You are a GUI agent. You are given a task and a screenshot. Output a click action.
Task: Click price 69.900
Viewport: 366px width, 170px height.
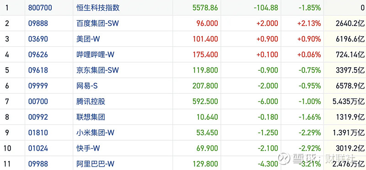pyautogui.click(x=207, y=149)
